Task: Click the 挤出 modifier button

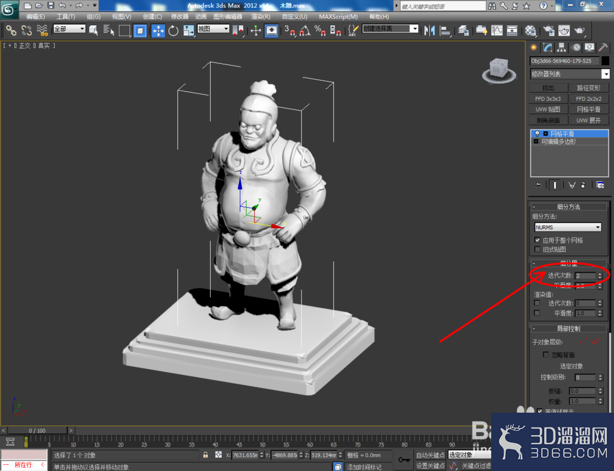Action: [x=548, y=88]
